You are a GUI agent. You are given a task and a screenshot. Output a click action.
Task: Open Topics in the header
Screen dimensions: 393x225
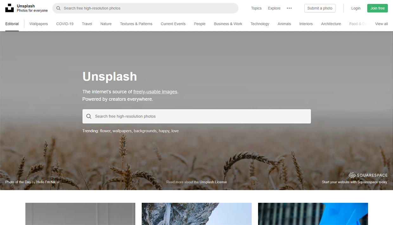point(256,8)
